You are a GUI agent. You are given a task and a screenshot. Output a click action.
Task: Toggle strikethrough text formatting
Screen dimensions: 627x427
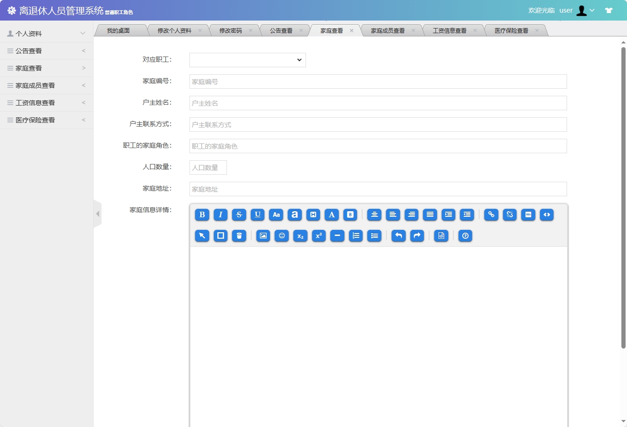pyautogui.click(x=239, y=214)
